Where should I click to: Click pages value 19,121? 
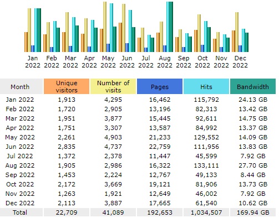pos(160,184)
